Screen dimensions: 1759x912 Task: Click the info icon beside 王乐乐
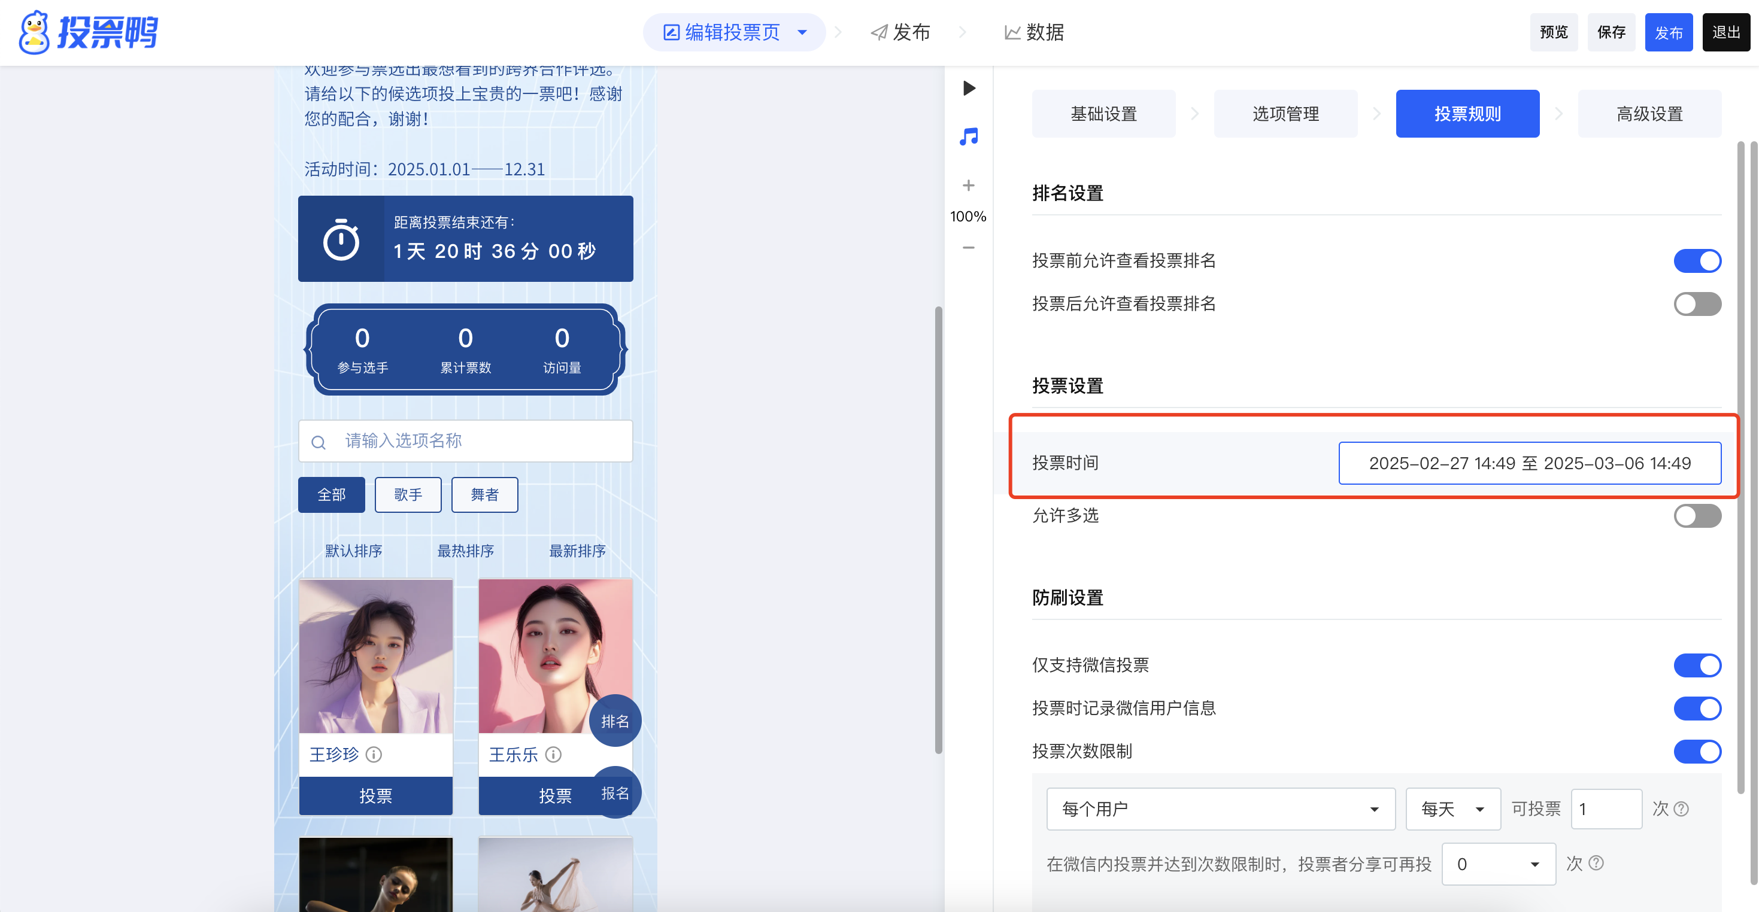(553, 754)
